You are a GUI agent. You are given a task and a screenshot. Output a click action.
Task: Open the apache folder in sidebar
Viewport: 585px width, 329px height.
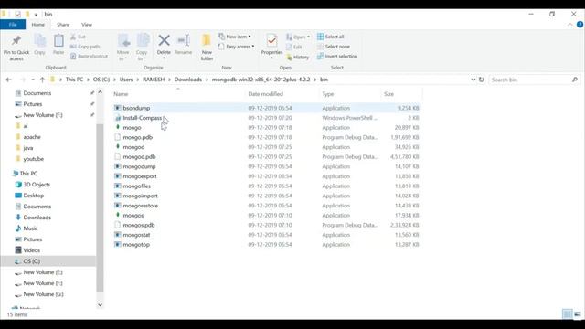point(32,137)
